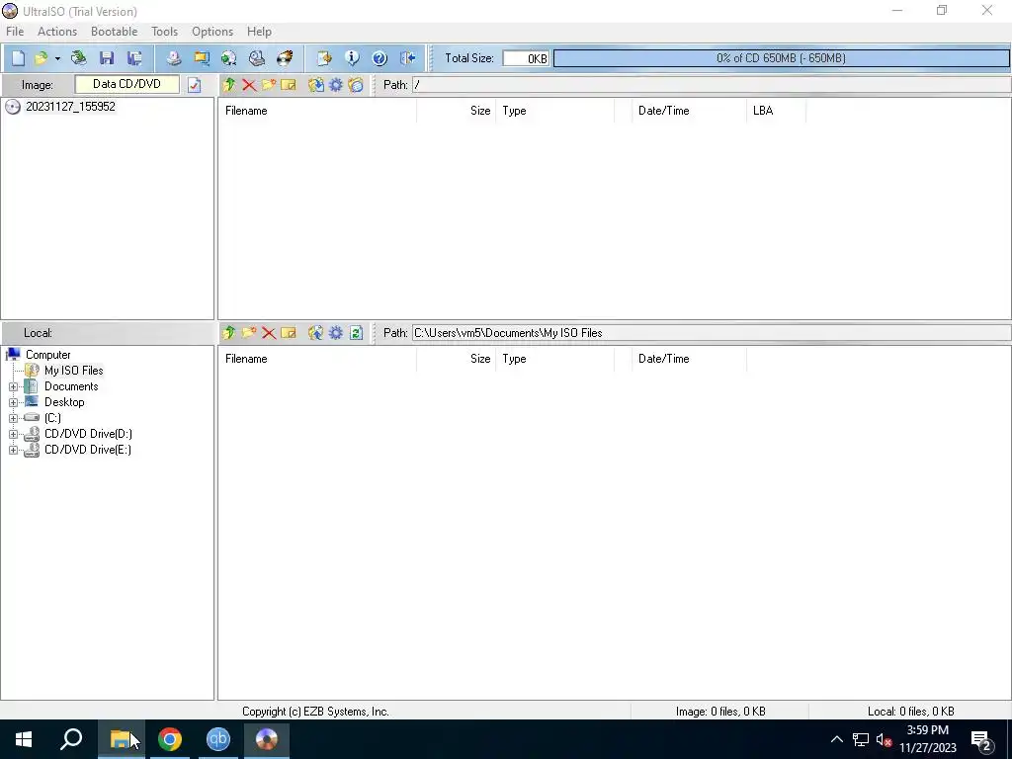This screenshot has height=759, width=1012.
Task: Go up a folder in the Local toolbar
Action: point(229,333)
